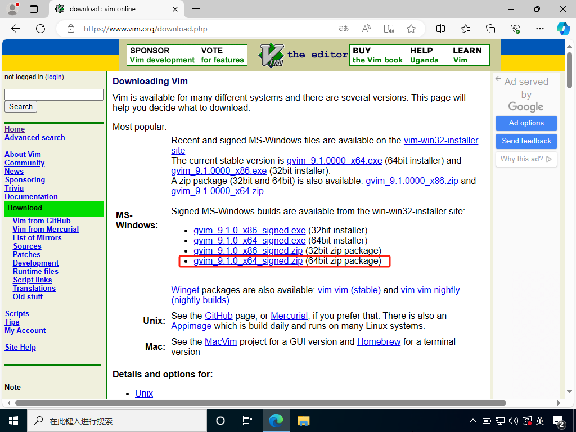576x432 pixels.
Task: Open the MacVim project link
Action: (x=220, y=341)
